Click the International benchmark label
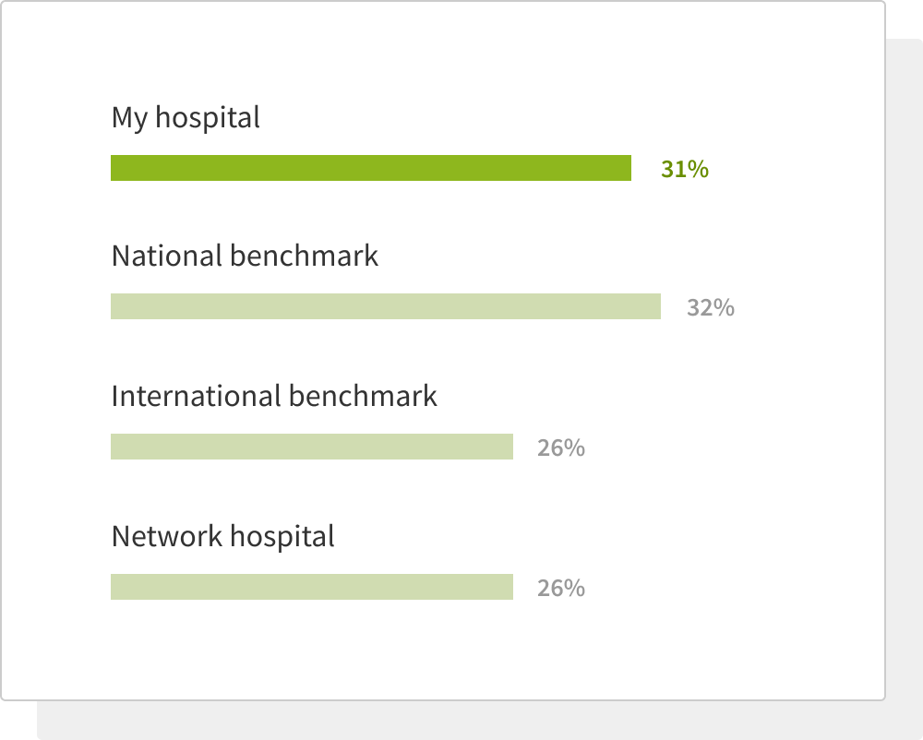923x740 pixels. click(274, 396)
